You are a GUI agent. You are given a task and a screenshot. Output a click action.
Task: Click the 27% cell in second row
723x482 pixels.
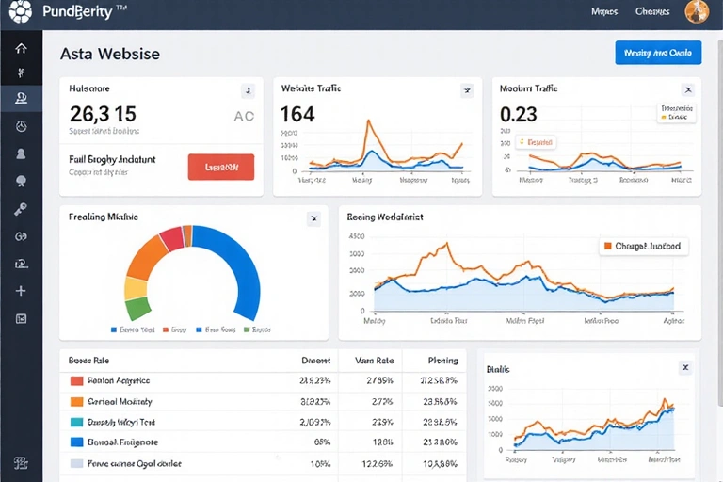pos(382,402)
